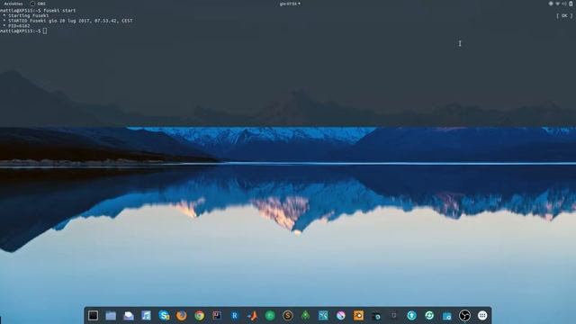Image resolution: width=576 pixels, height=324 pixels.
Task: Open the IntelliJ IDEA dock icon
Action: coord(217,315)
